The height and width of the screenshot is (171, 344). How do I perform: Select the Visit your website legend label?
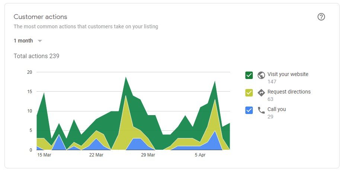click(288, 74)
